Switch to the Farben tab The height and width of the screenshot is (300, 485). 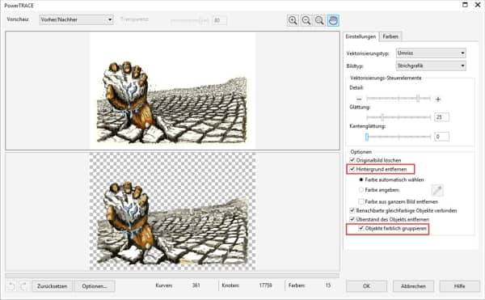pos(390,36)
